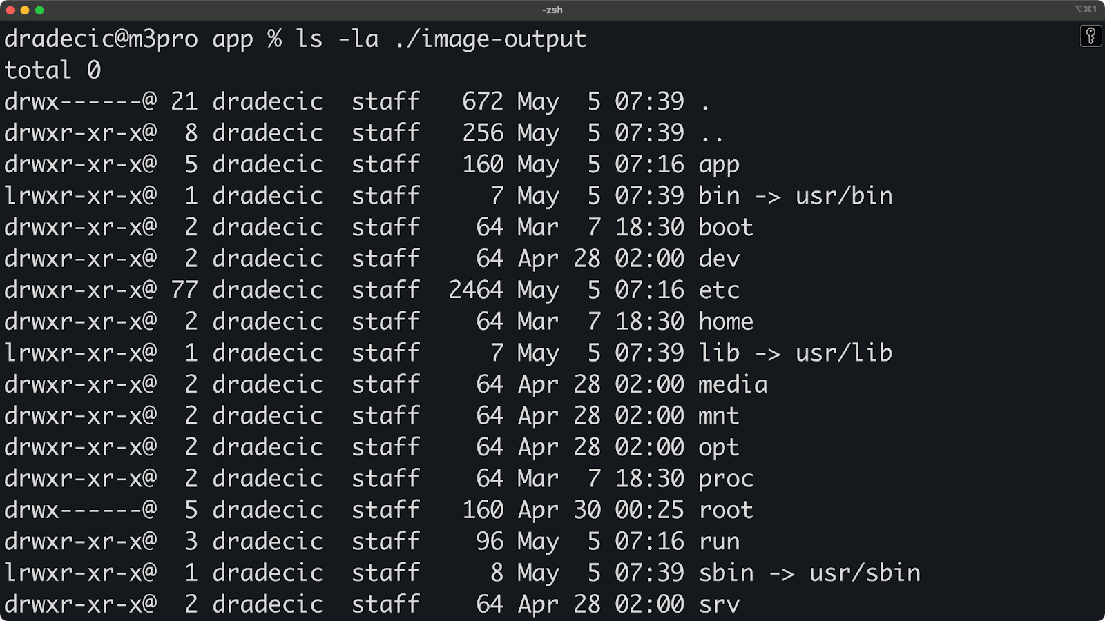The image size is (1105, 621).
Task: Close the zsh terminal window
Action: pyautogui.click(x=10, y=10)
